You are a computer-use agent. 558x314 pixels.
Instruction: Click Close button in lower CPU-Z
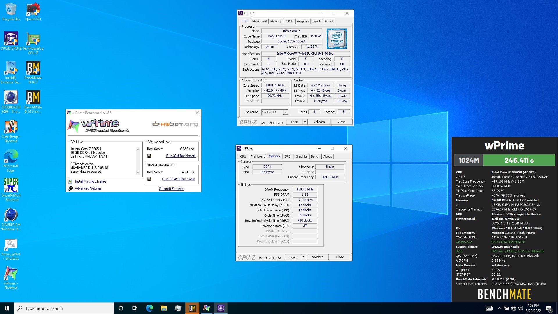point(340,257)
